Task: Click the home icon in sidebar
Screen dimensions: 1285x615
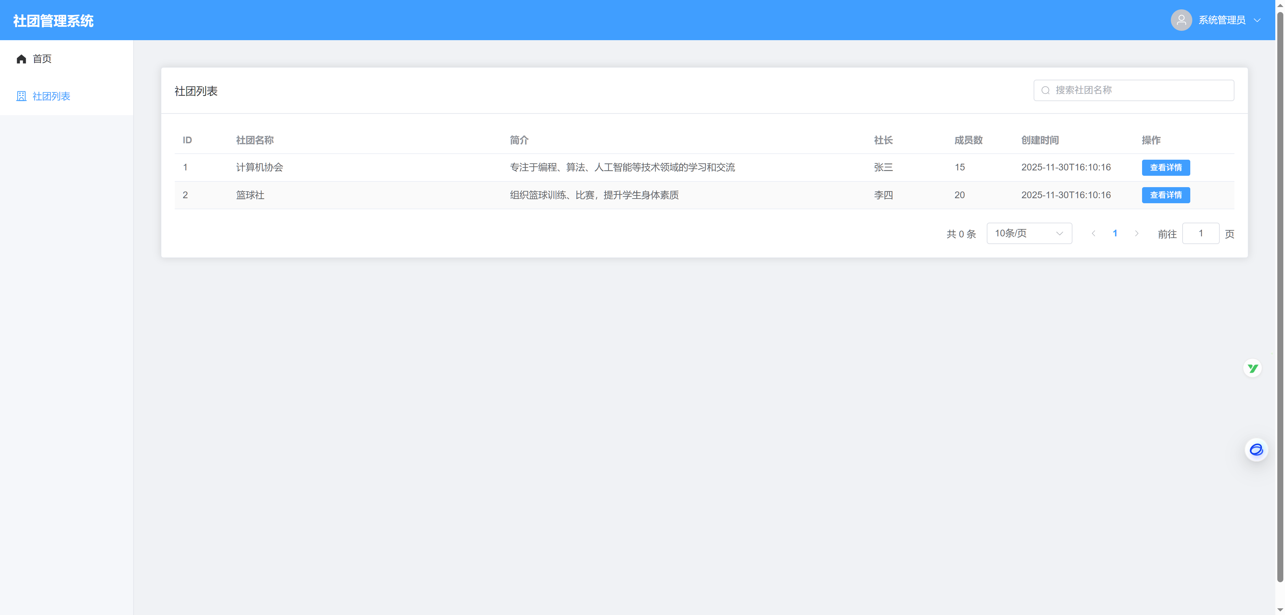Action: [x=21, y=59]
